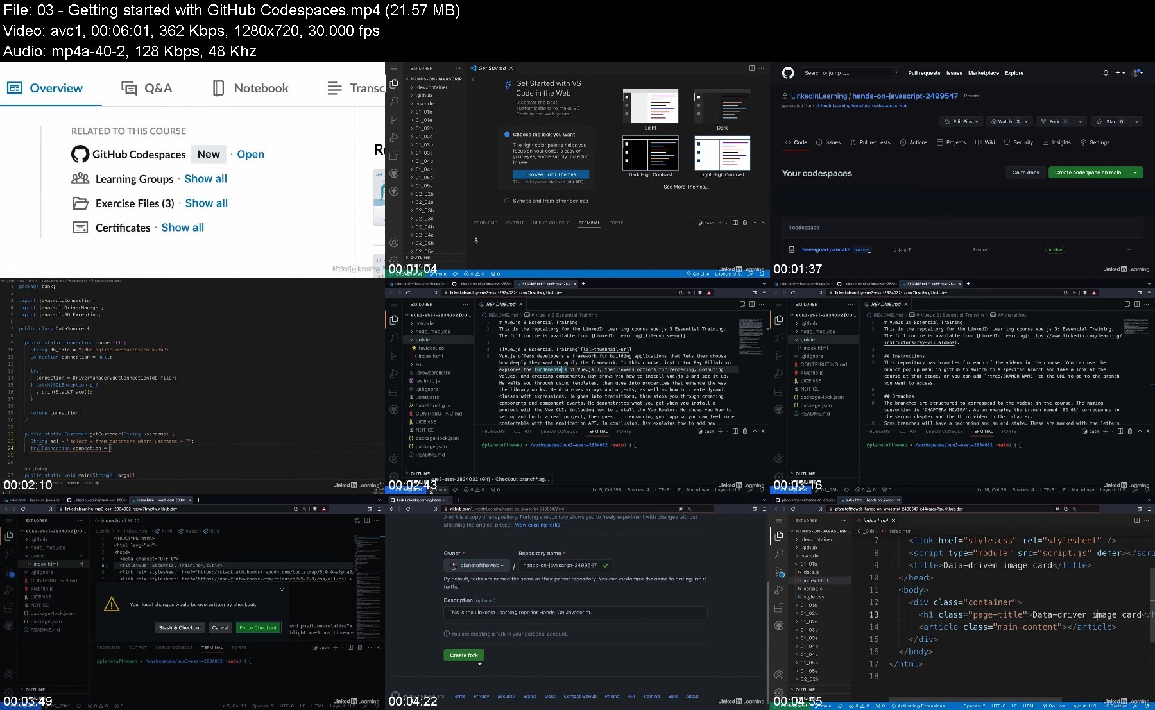Select 'Sync to and from other devices' step

(507, 201)
